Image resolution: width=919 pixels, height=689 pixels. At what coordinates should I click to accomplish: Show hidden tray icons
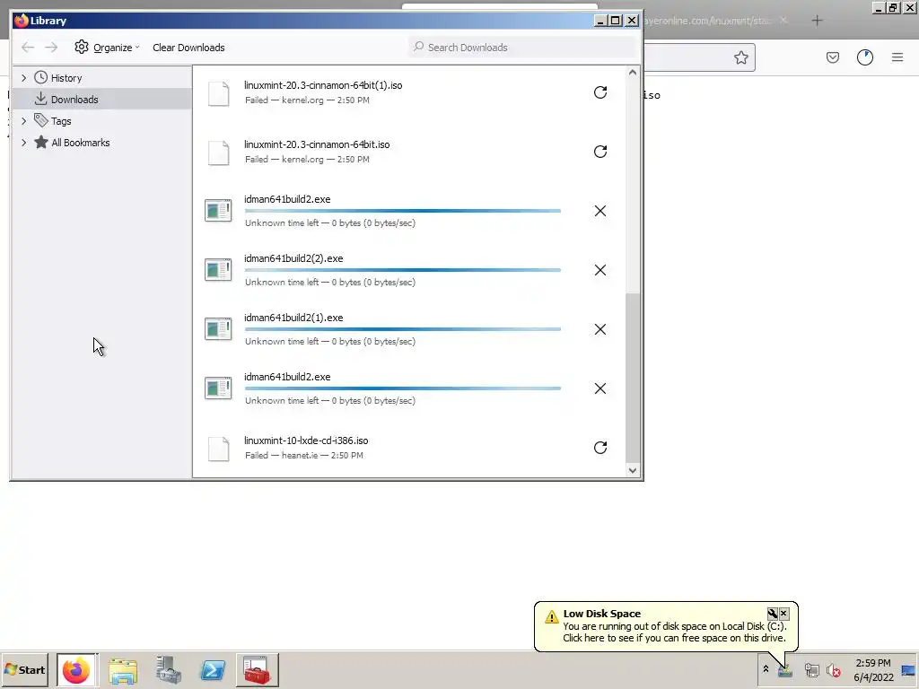[x=766, y=669]
